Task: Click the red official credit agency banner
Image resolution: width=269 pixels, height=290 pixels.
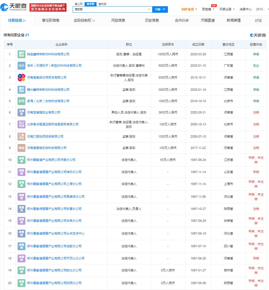Action: (48, 7)
